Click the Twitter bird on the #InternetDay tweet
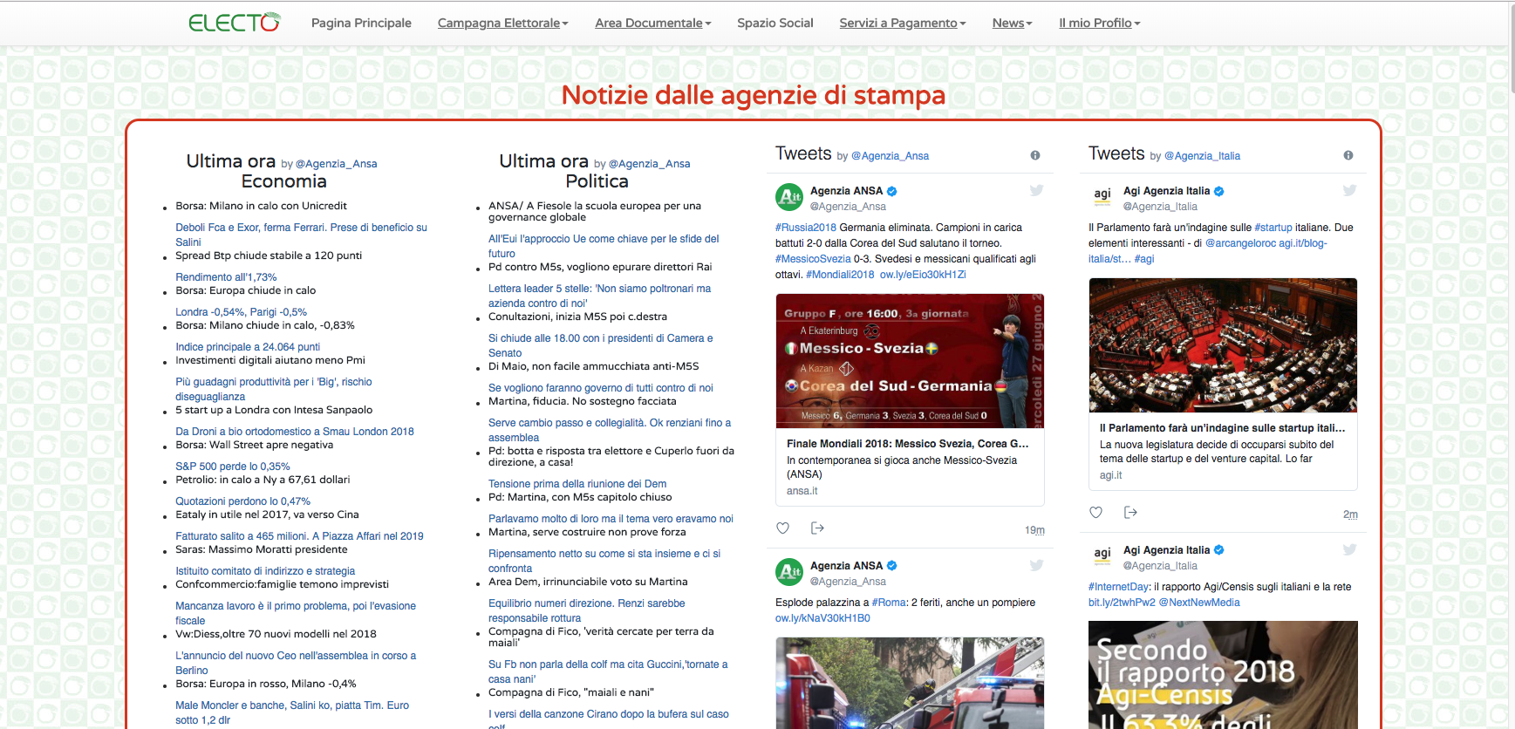The height and width of the screenshot is (729, 1515). [x=1349, y=549]
